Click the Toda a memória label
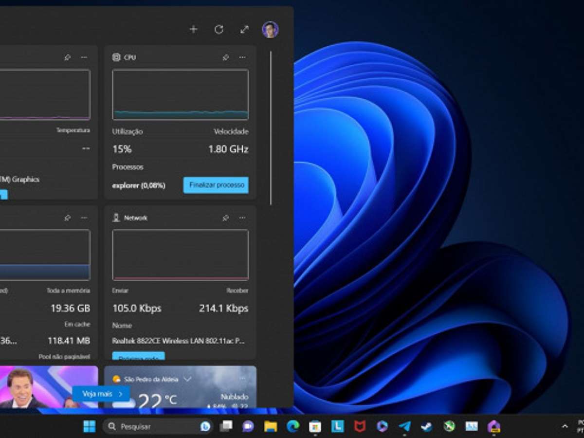The image size is (584, 438). (x=69, y=291)
